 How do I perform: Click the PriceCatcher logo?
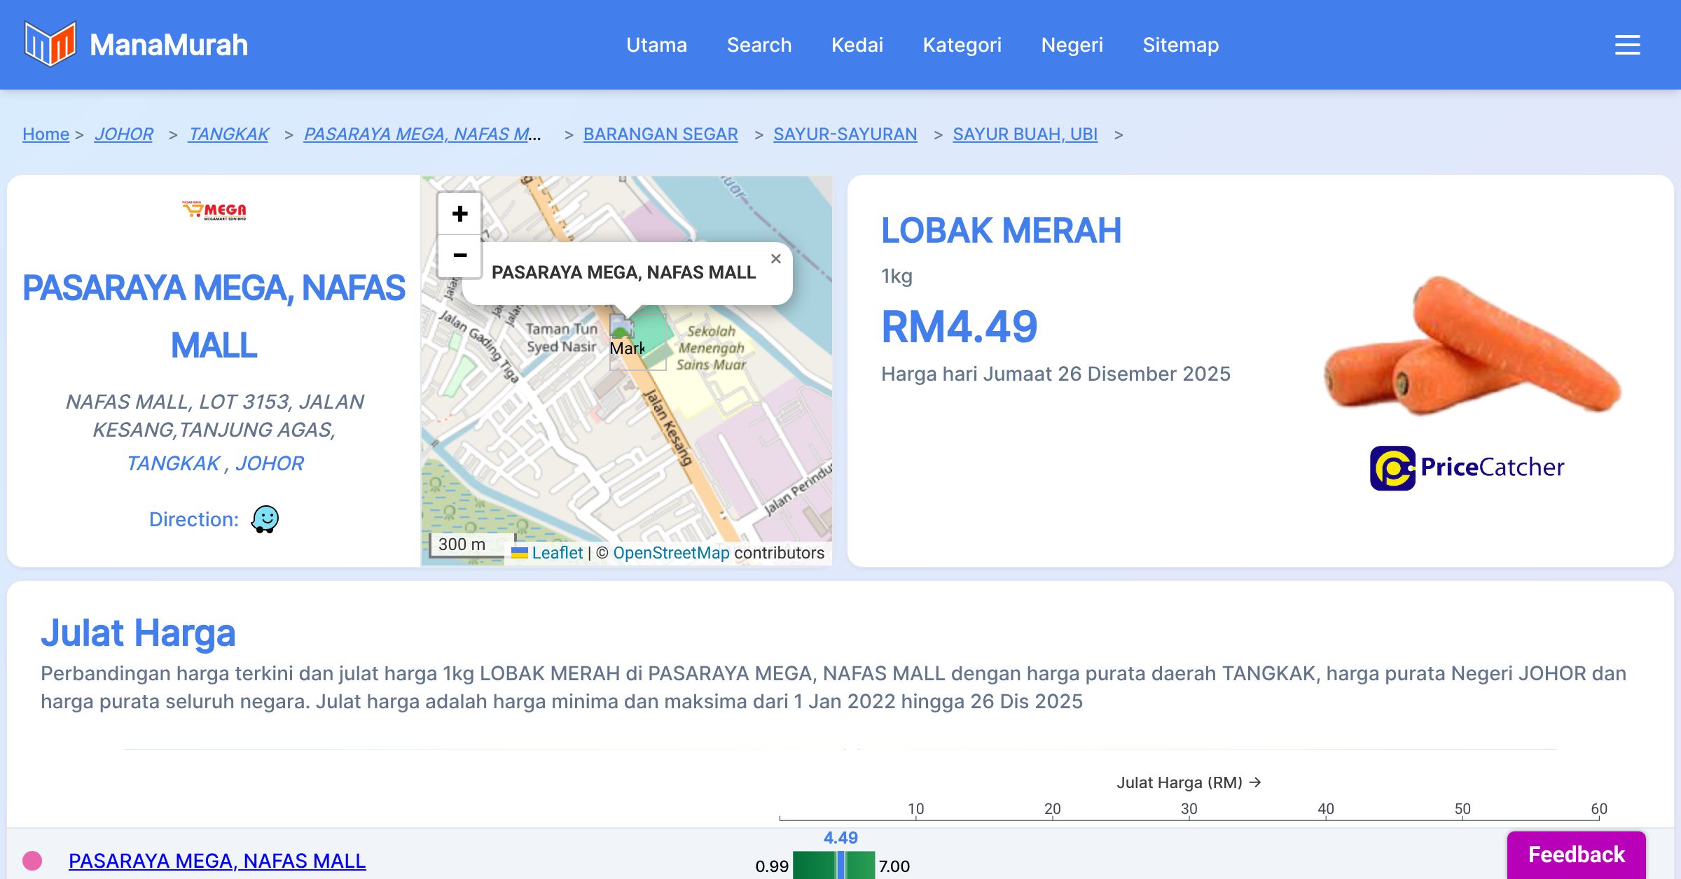pos(1467,467)
